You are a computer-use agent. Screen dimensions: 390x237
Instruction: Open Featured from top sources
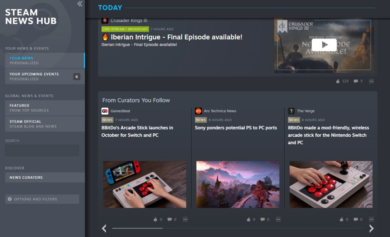coord(45,108)
